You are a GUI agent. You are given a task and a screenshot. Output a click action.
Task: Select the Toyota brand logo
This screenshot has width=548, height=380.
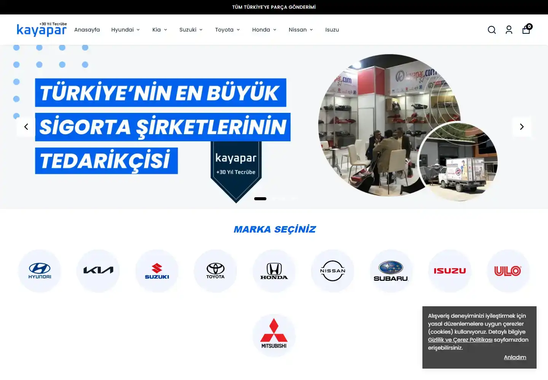click(215, 271)
